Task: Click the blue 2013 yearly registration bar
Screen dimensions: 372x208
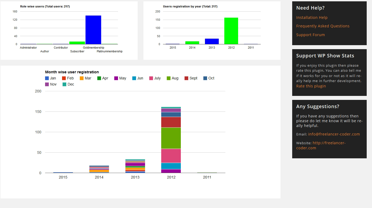Action: point(212,41)
